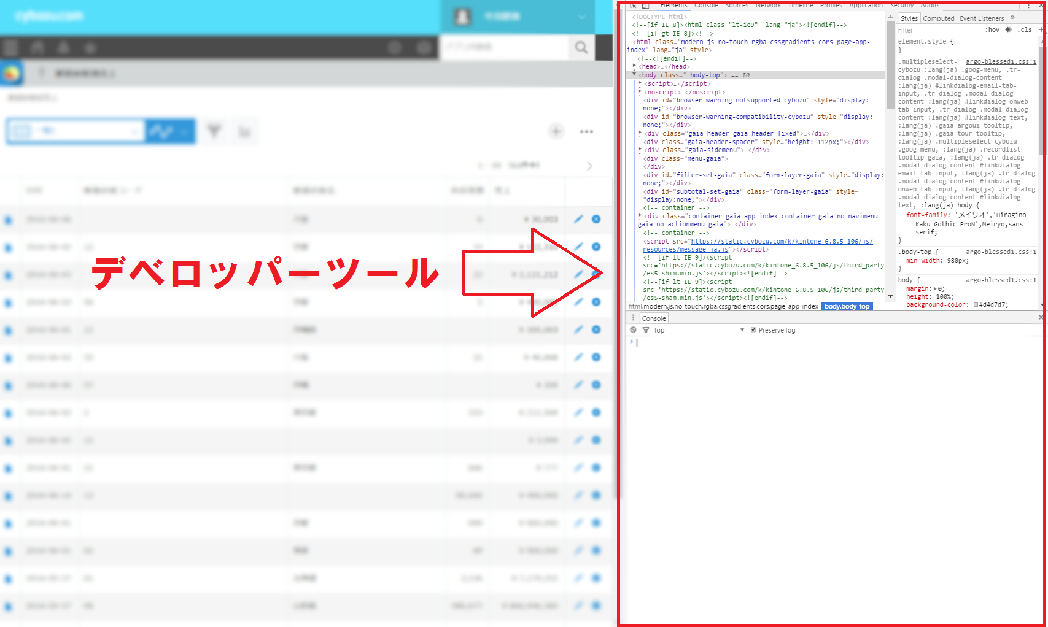This screenshot has height=627, width=1048.
Task: Toggle the :hov element state button
Action: 992,29
